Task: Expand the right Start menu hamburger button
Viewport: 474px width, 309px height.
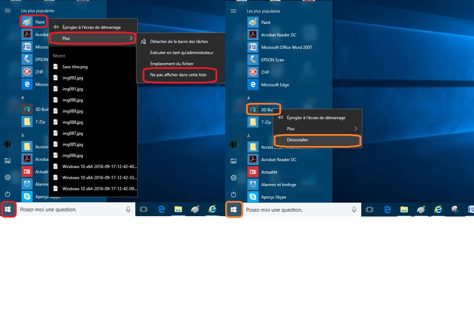Action: [x=234, y=11]
